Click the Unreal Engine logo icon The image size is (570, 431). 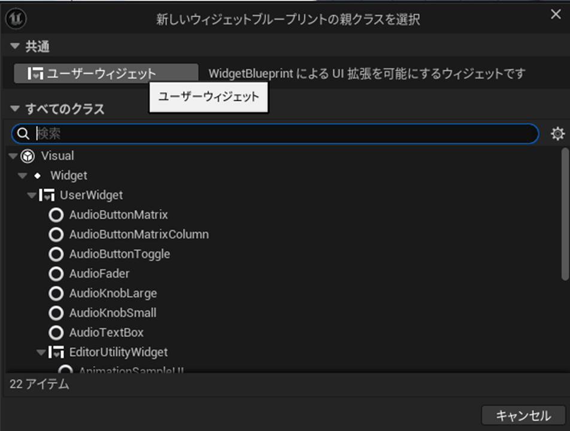click(14, 18)
